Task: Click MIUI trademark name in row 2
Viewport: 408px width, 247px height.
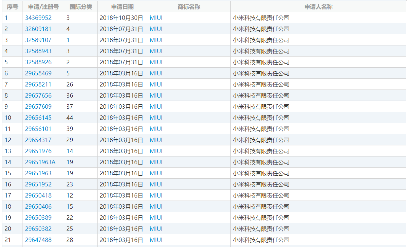Action: [x=156, y=29]
